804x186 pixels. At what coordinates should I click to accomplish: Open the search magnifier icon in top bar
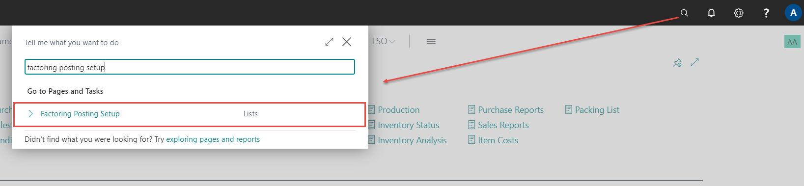click(684, 13)
